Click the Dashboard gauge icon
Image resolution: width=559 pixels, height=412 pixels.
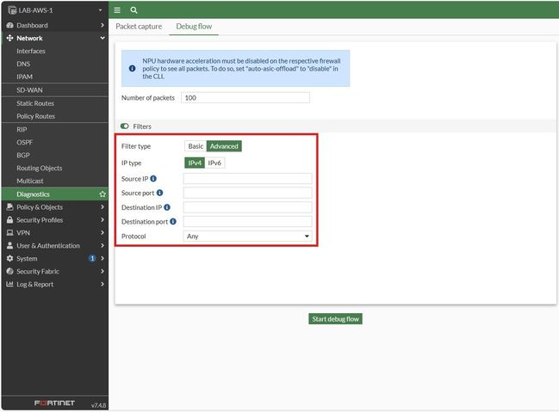coord(10,25)
